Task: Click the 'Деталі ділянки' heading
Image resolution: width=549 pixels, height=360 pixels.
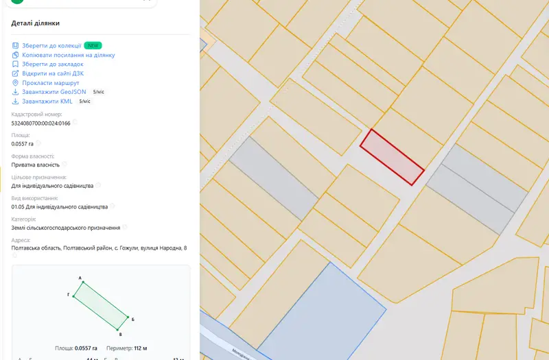Action: point(36,23)
